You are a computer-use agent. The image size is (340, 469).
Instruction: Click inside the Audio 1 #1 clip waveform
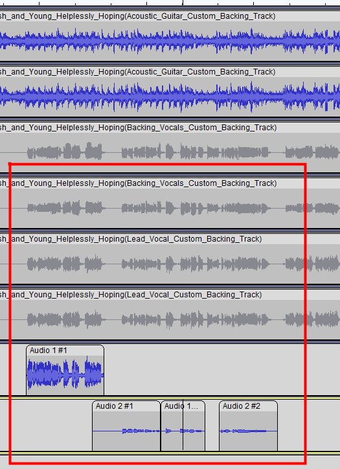coord(65,375)
